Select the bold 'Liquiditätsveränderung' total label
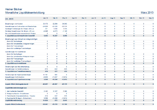Image resolution: width=157 pixels, height=110 pixels. [14, 100]
